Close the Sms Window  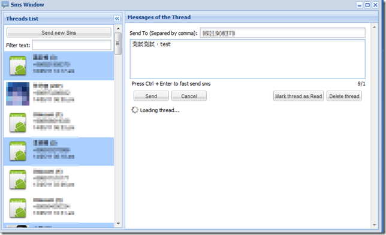(375, 5)
